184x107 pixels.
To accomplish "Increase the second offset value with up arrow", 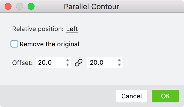I will 119,60.
